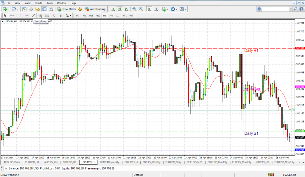Switch timeframe to MN
This screenshot has height=177, width=305.
pos(131,15)
